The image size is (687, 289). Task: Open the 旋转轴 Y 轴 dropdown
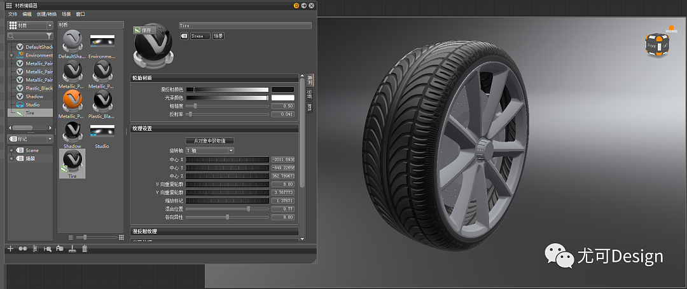209,150
